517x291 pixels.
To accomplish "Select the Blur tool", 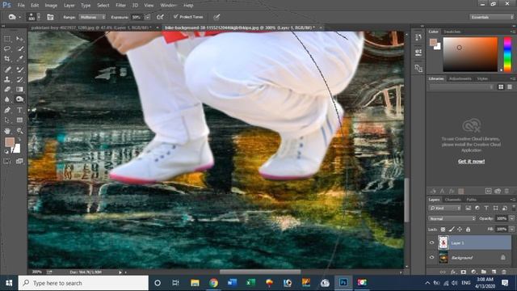I will [x=7, y=99].
